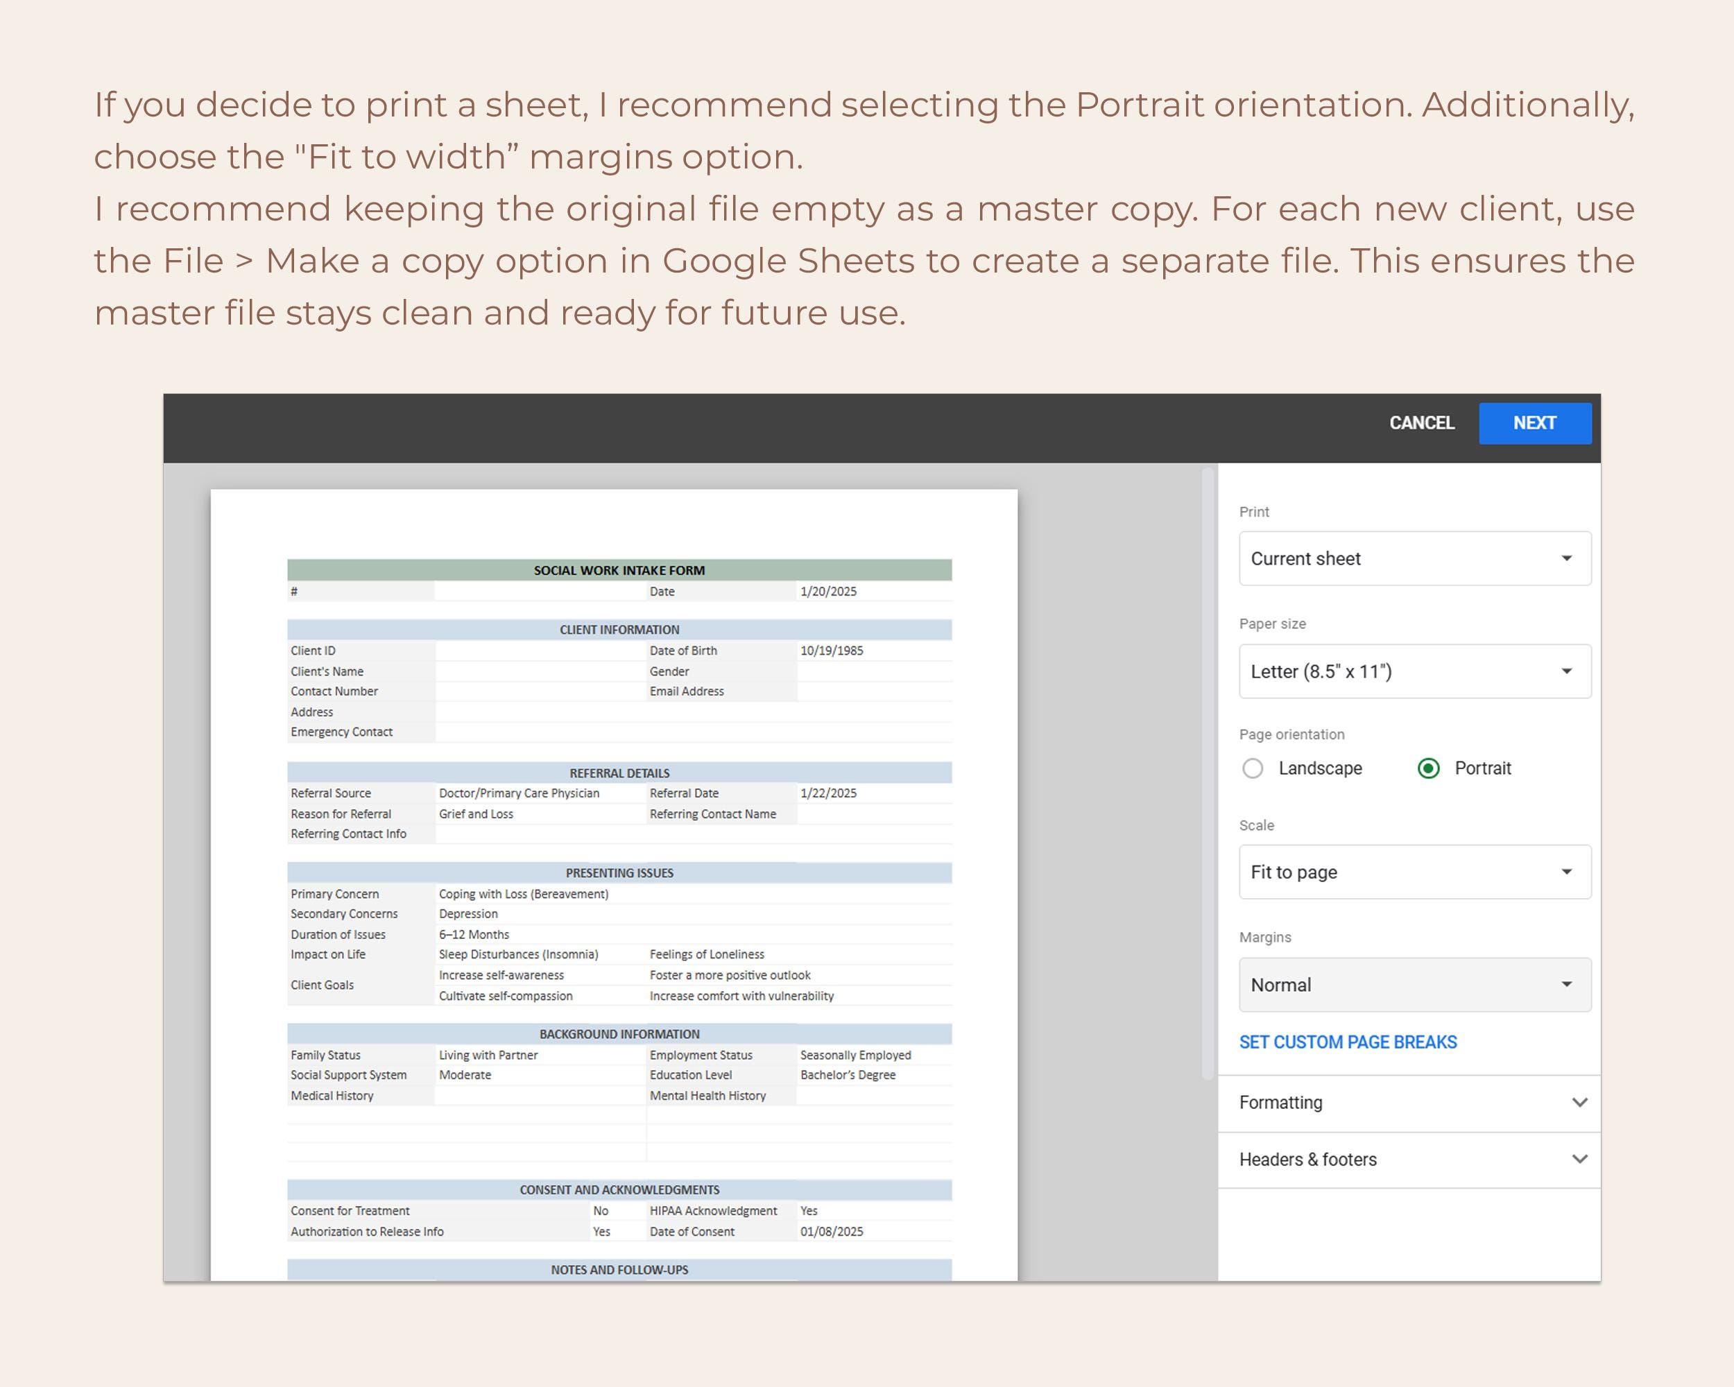Screen dimensions: 1734x1387
Task: Click the Portrait radio circle icon
Action: [x=1430, y=768]
